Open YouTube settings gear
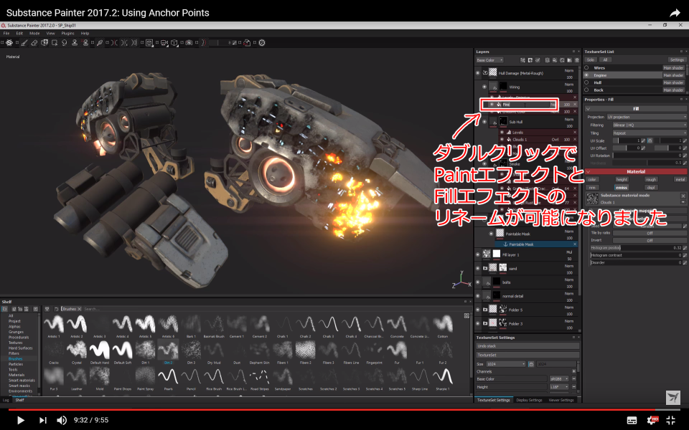Viewport: 689px width, 430px height. tap(652, 421)
